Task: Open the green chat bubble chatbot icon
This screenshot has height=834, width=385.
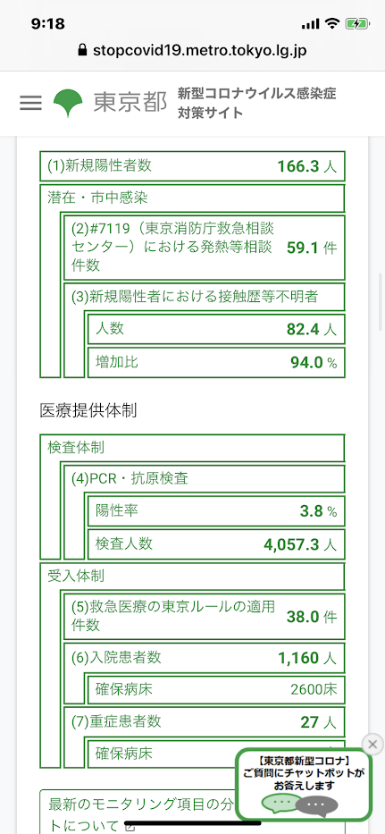Action: pos(280,788)
